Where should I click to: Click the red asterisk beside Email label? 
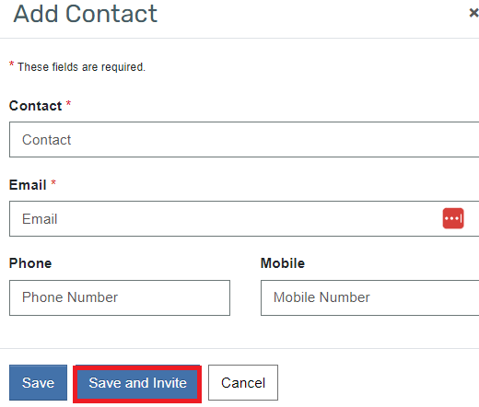(x=53, y=182)
